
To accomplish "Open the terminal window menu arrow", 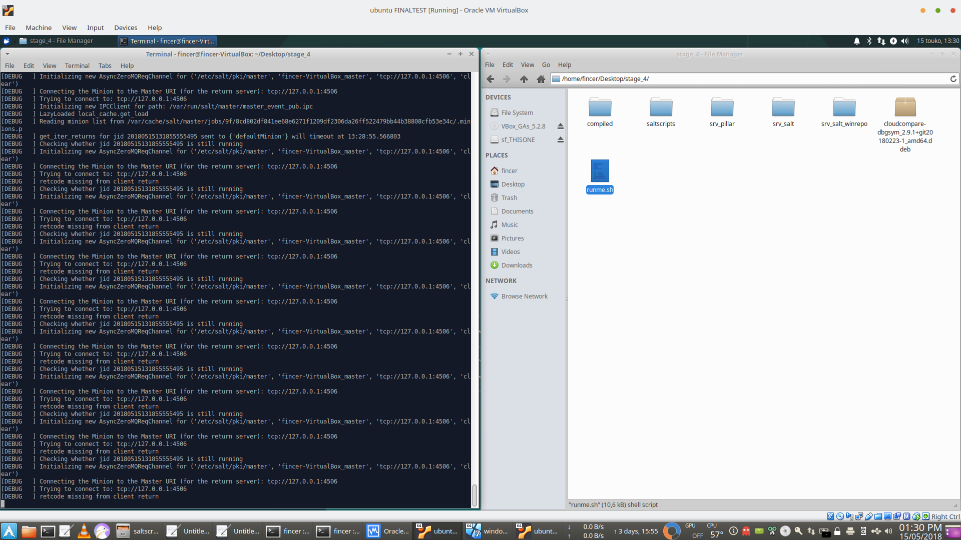I will pyautogui.click(x=7, y=54).
